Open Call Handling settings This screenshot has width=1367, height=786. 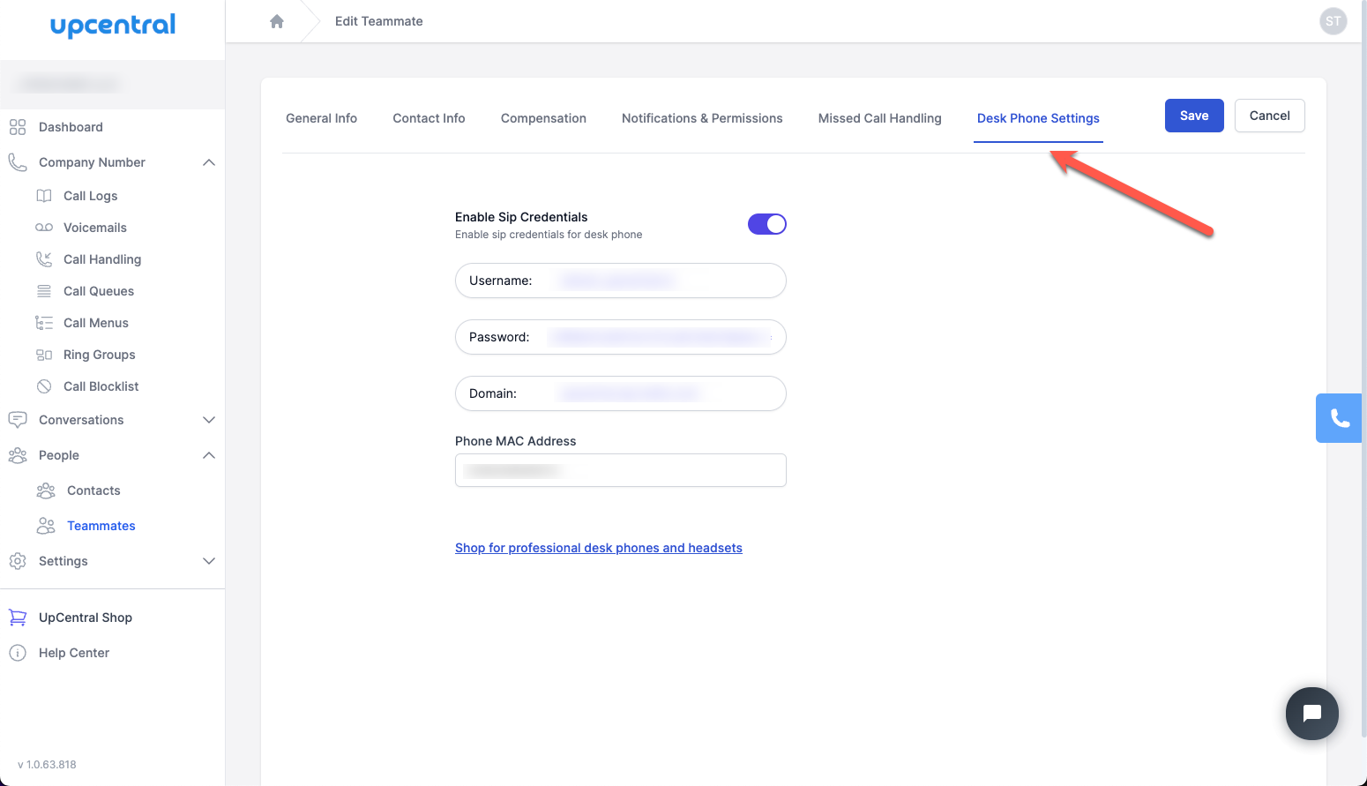click(101, 258)
